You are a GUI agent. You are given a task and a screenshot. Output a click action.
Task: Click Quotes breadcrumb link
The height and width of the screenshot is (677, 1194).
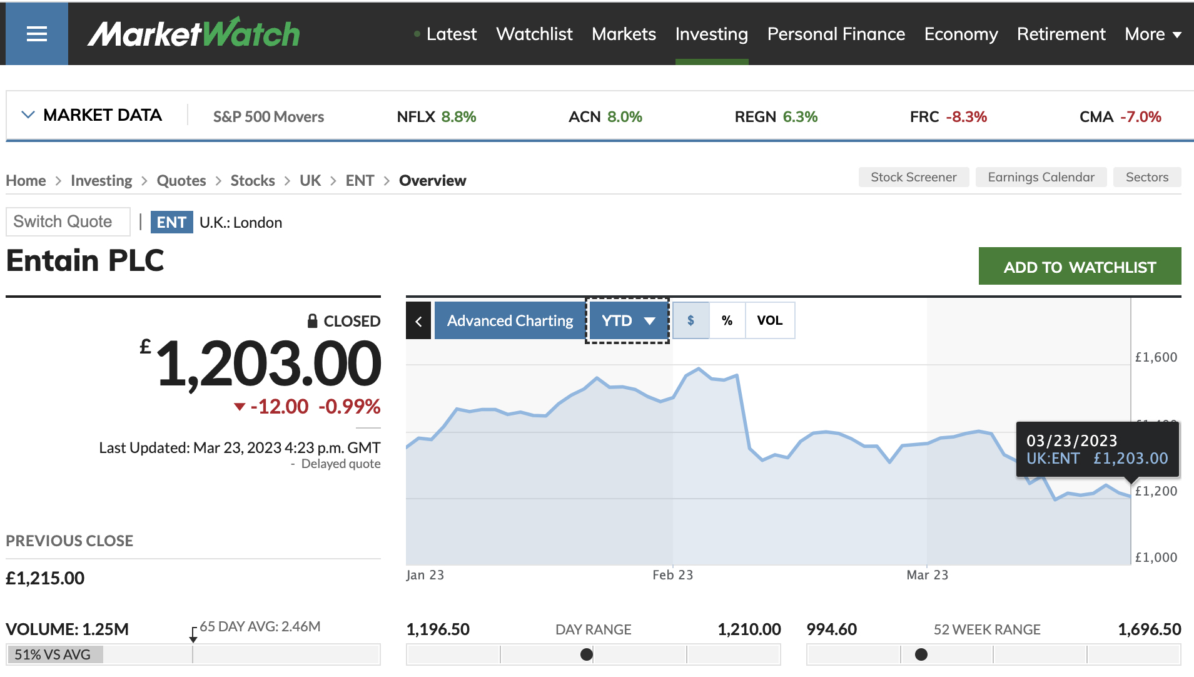[x=181, y=181]
